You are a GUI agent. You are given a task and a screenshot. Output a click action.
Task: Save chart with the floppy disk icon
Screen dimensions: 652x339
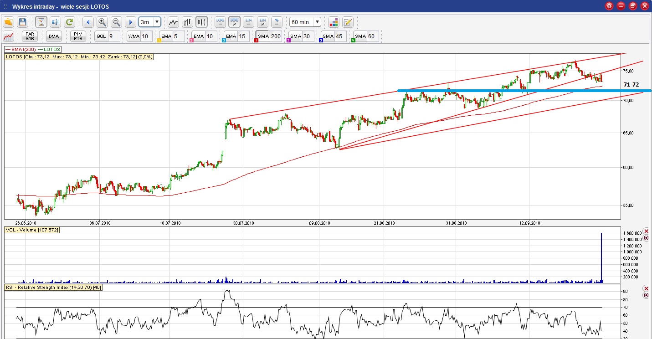pyautogui.click(x=22, y=22)
